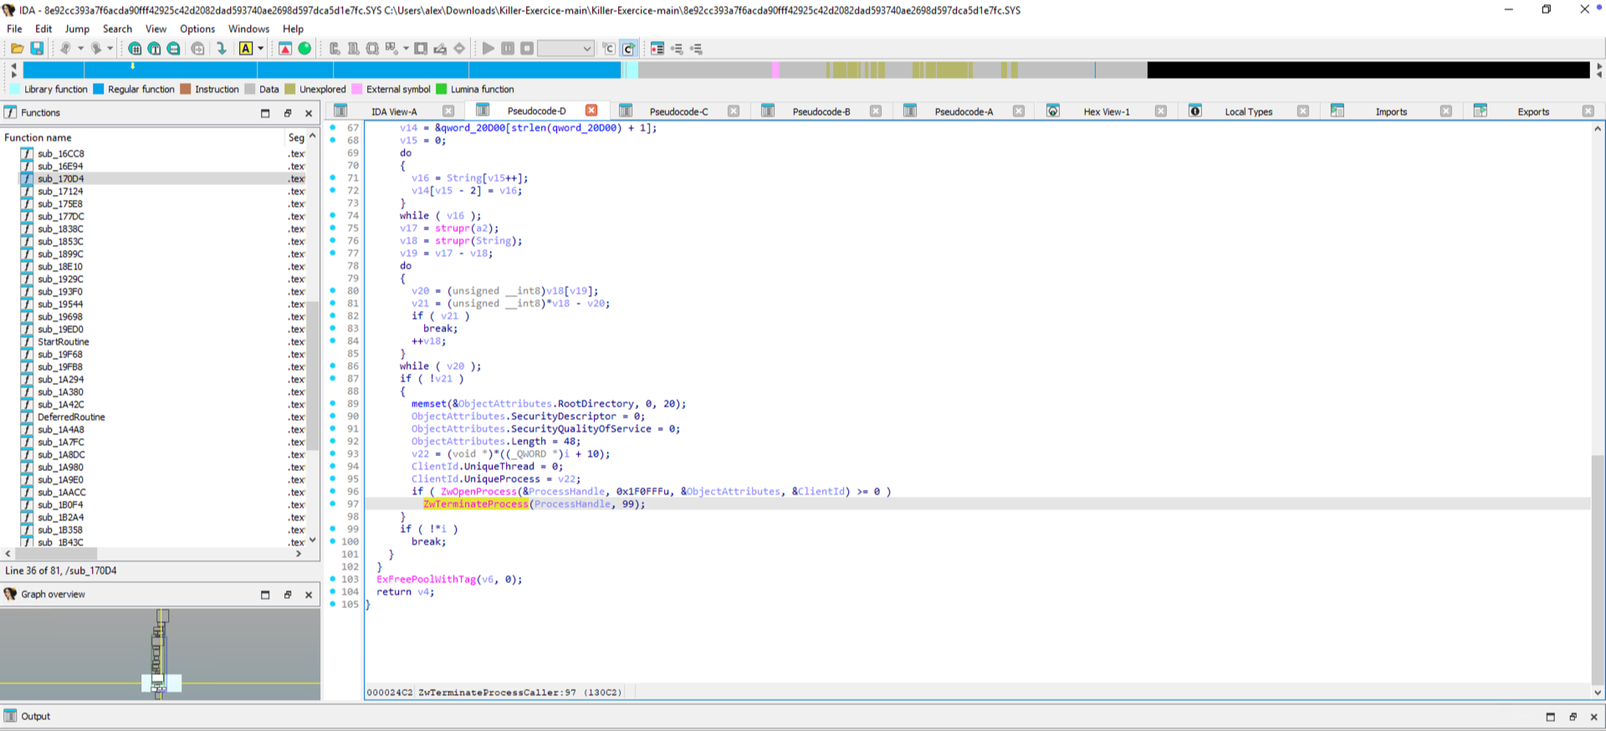Click ZwOpenProcess call in pseudocode
The image size is (1606, 731).
click(478, 492)
